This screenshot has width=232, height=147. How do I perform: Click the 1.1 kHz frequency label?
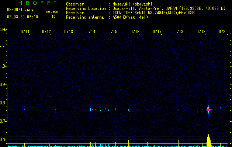3,48
